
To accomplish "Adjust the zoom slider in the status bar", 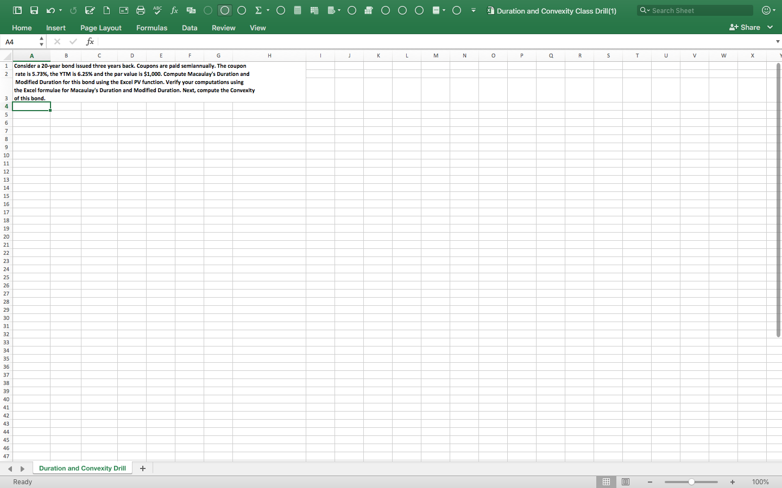I will click(x=691, y=481).
